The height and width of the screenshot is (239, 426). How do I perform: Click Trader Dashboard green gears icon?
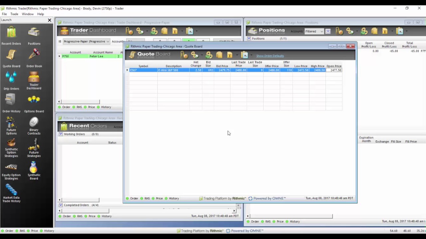pyautogui.click(x=154, y=31)
